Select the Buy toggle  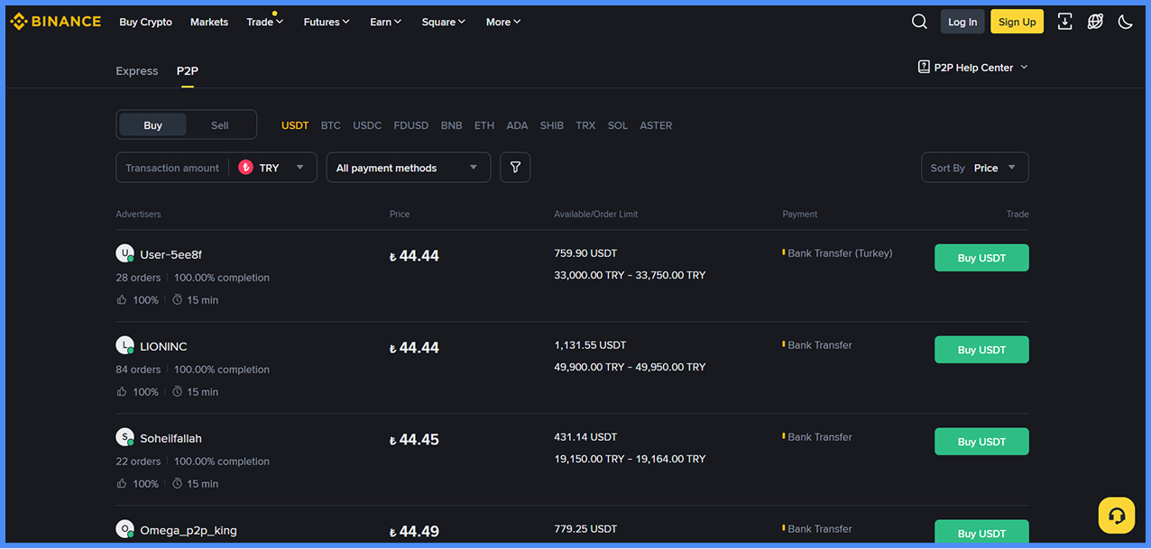click(152, 125)
